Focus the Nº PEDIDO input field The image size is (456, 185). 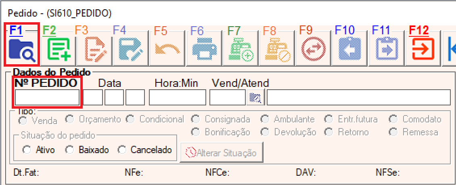click(47, 97)
